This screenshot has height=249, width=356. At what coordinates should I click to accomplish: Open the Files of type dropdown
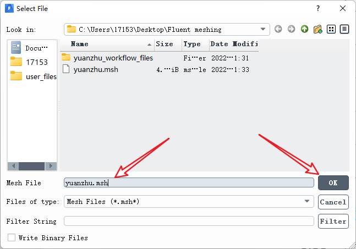tap(307, 202)
